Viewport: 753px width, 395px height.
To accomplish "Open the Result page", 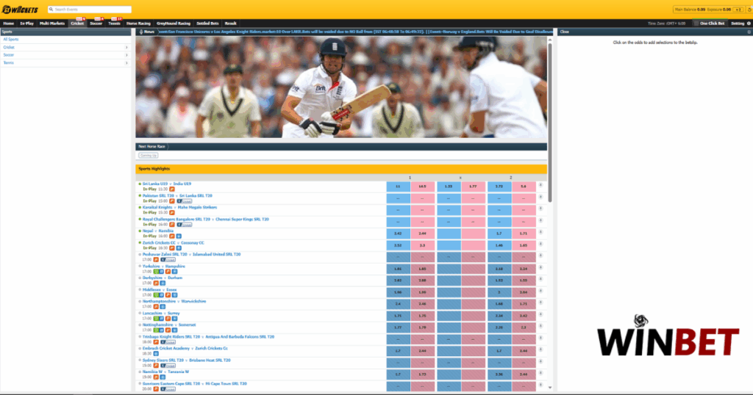I will pos(230,23).
